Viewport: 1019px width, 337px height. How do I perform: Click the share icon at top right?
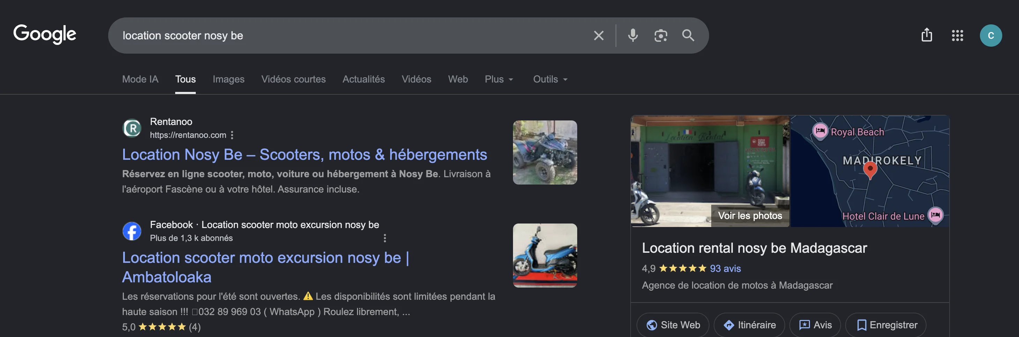pyautogui.click(x=927, y=35)
